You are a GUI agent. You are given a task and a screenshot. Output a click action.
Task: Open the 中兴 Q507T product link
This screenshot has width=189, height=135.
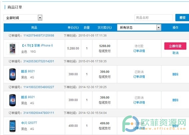29,123
